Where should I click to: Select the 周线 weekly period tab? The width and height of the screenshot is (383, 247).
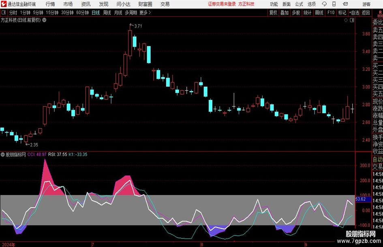click(x=107, y=13)
